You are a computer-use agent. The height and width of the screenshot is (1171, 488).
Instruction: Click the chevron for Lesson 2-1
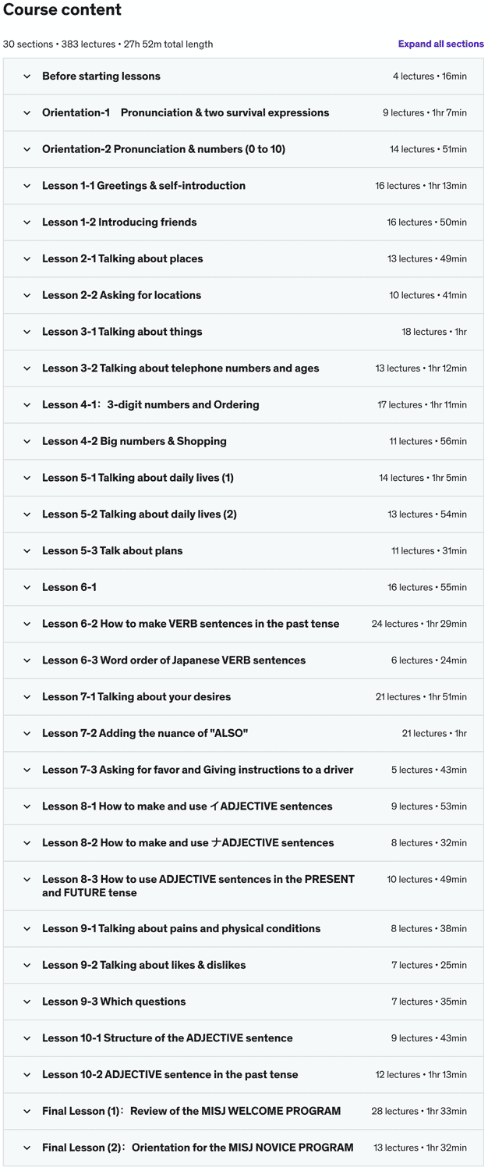pyautogui.click(x=27, y=259)
